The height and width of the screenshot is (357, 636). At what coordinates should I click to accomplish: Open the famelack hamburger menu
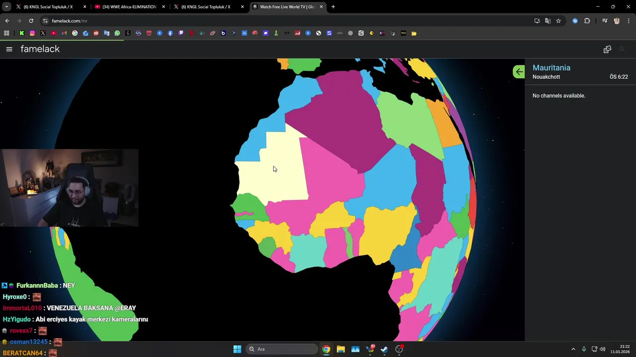pos(9,49)
